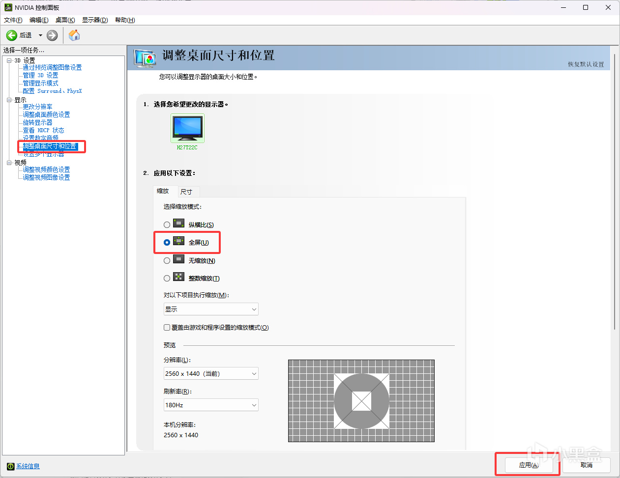Switch to the 尺寸 tab
Screen dimensions: 620x478
[186, 192]
